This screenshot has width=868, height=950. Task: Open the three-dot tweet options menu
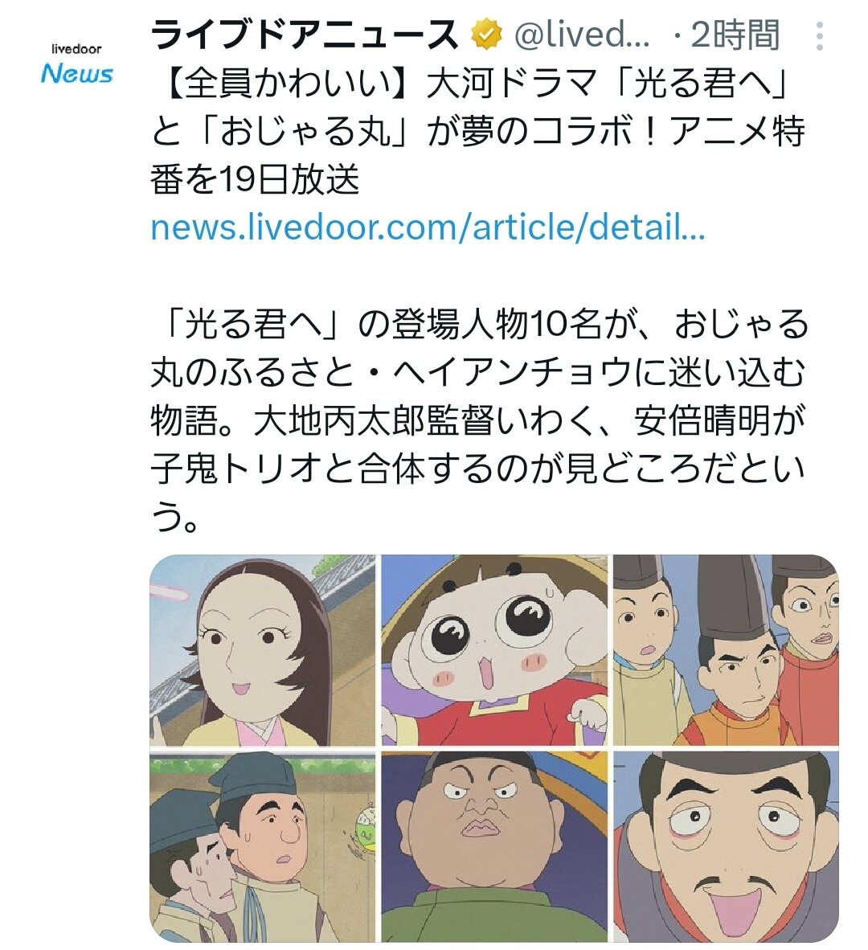coord(819,35)
